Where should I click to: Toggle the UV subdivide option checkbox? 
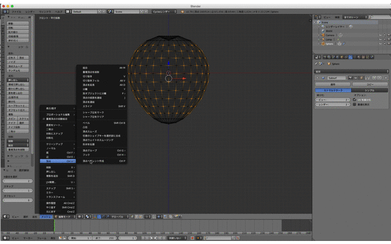point(355,99)
